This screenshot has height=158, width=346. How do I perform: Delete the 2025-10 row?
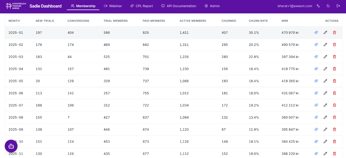tap(334, 141)
